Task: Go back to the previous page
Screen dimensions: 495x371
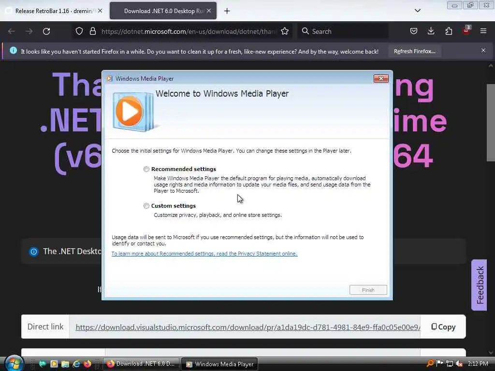Action: (12, 31)
